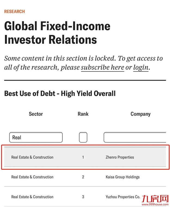Viewport: 170px width, 207px height.
Task: Focus the Sector filter field containing "Real"
Action: click(x=36, y=137)
